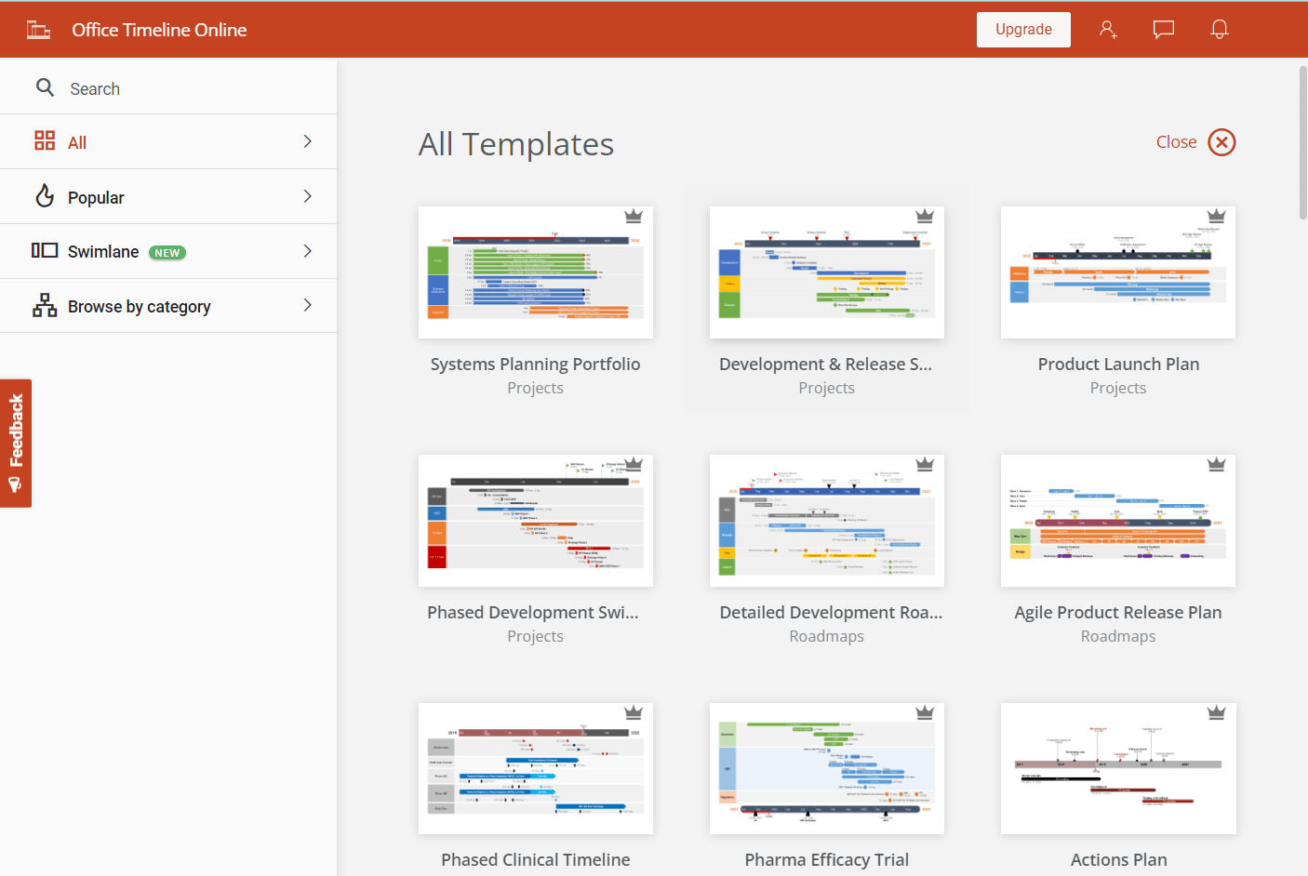Click the crown icon on Agile Product Release Plan
Image resolution: width=1308 pixels, height=876 pixels.
coord(1217,463)
